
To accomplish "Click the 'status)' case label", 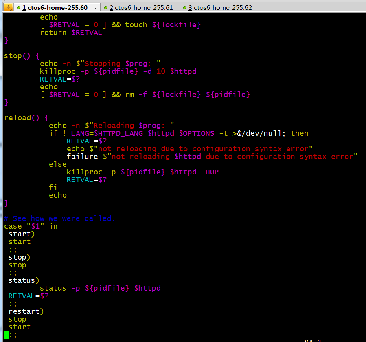I will coord(24,280).
